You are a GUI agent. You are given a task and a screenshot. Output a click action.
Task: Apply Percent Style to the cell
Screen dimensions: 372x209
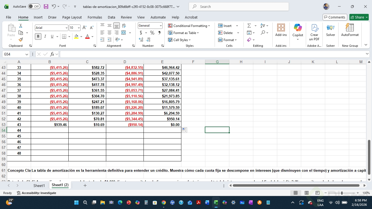[x=152, y=33]
